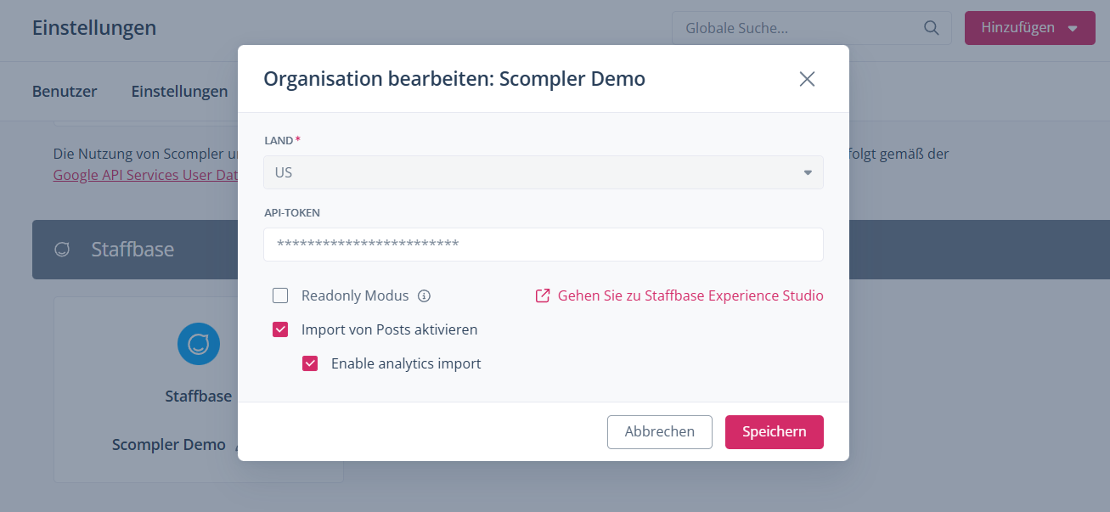
Task: Click the Abbrechen button
Action: click(x=659, y=431)
